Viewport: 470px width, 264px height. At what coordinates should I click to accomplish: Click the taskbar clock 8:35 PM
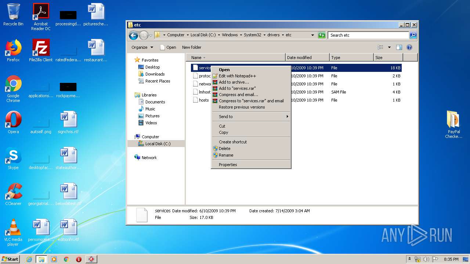click(451, 259)
